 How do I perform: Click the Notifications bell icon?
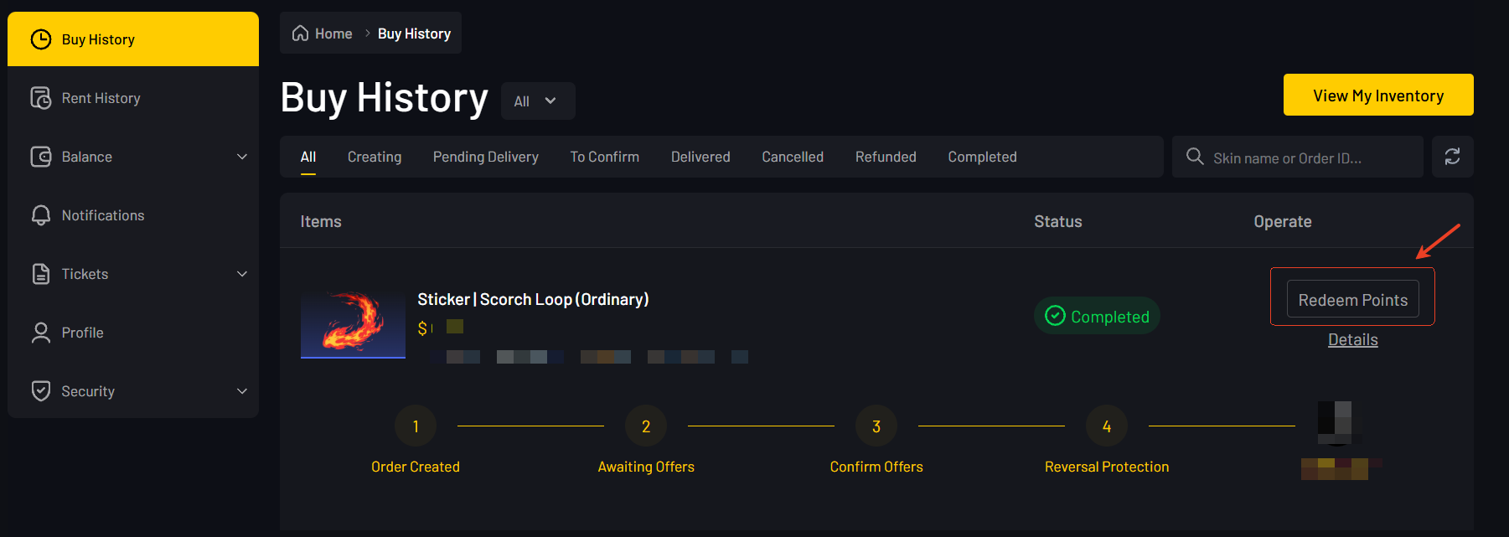(x=40, y=215)
